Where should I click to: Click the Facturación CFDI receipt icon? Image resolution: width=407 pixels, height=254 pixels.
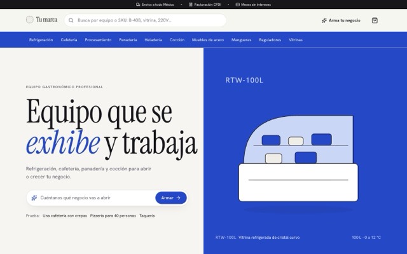[x=191, y=4]
